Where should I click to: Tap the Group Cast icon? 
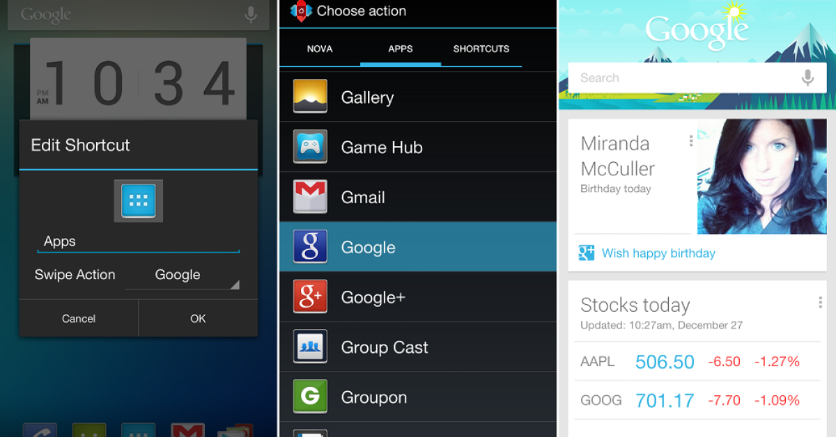point(310,347)
